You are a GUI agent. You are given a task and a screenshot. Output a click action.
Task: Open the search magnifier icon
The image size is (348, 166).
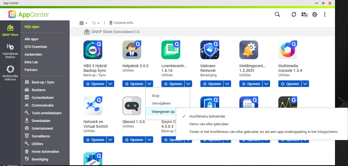277,14
